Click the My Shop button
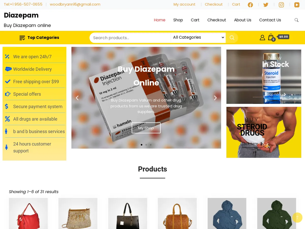 (146, 128)
